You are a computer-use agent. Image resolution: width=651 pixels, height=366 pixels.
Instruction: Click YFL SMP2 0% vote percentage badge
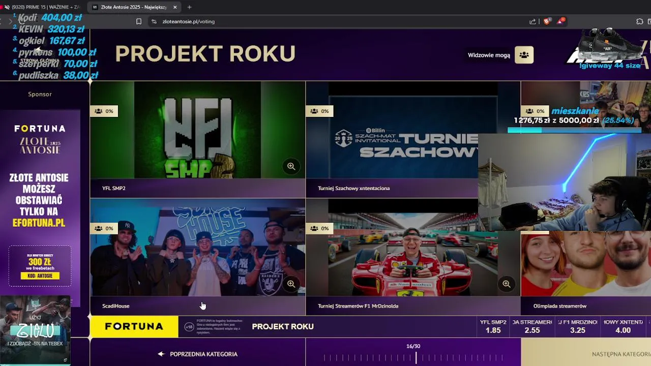pos(104,111)
